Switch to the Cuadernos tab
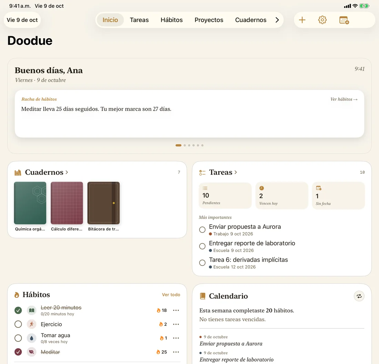Viewport: 379px width, 364px height. pos(250,20)
